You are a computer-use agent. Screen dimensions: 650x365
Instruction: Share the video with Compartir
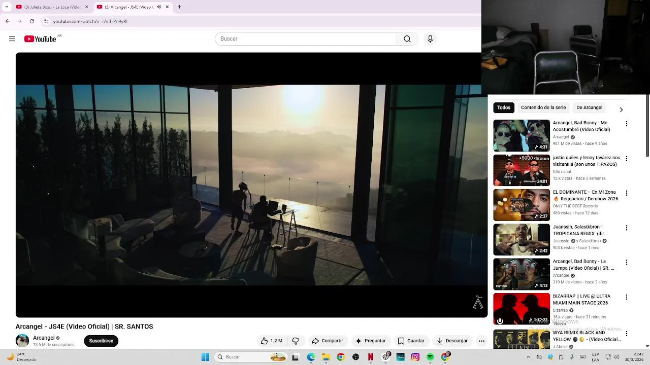pos(327,341)
